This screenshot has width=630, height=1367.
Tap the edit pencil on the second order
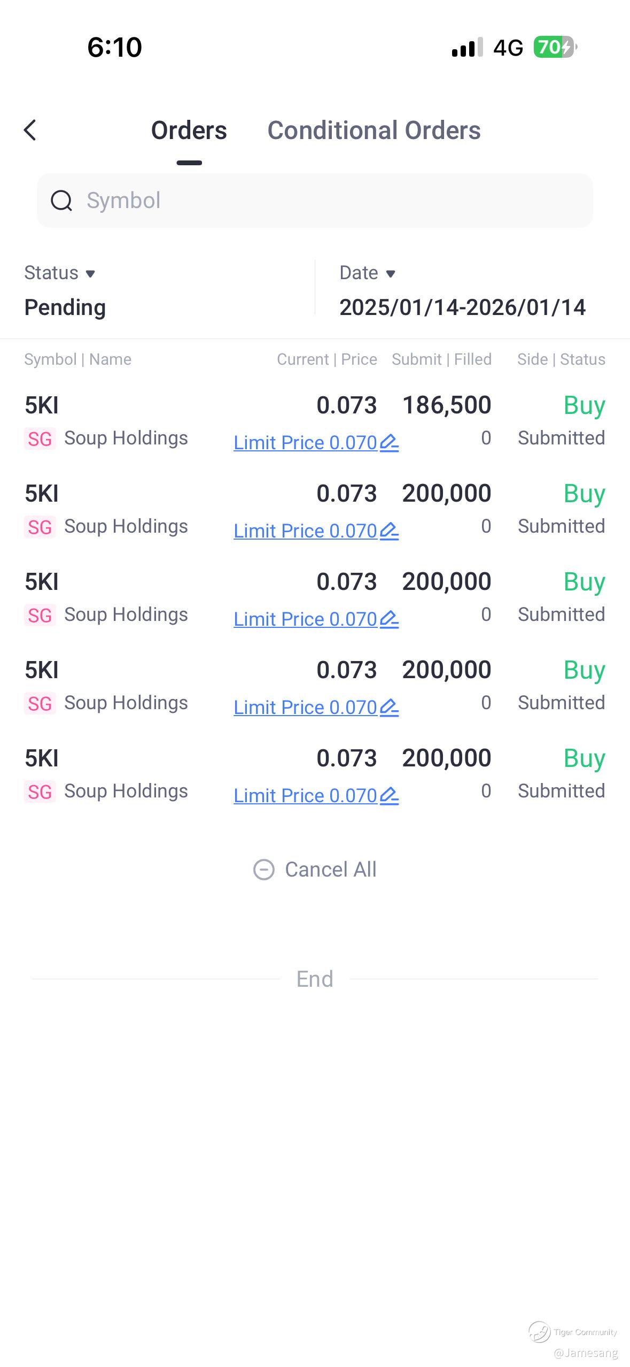coord(389,531)
